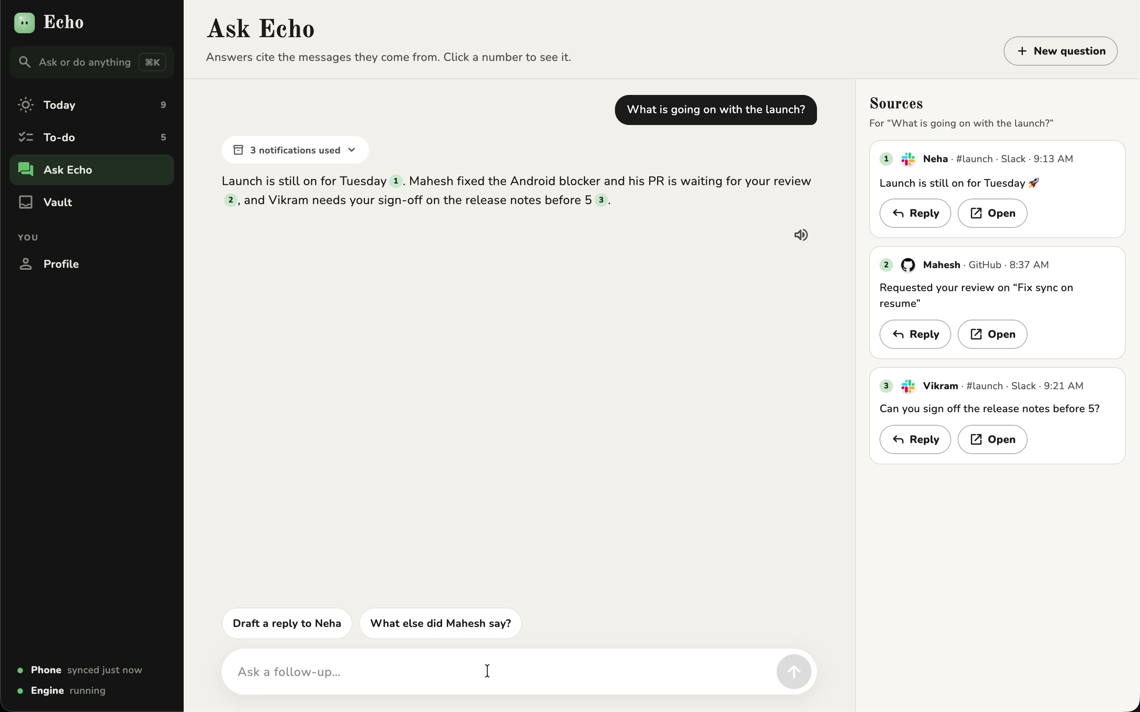This screenshot has height=712, width=1140.
Task: Click the Sources panel heading
Action: coord(896,104)
